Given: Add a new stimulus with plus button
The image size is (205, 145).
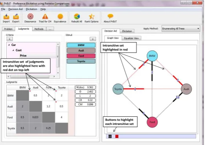Looking at the screenshot, I should click(x=93, y=39).
